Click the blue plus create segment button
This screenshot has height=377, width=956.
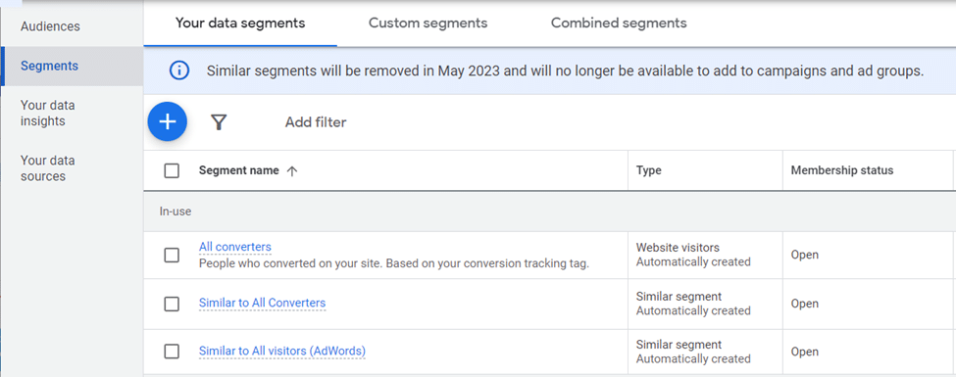167,121
